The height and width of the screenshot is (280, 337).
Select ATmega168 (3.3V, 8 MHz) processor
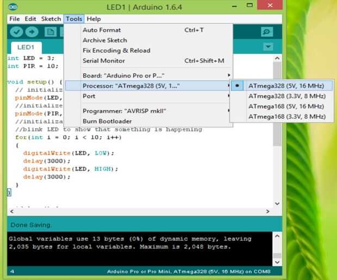pyautogui.click(x=282, y=117)
